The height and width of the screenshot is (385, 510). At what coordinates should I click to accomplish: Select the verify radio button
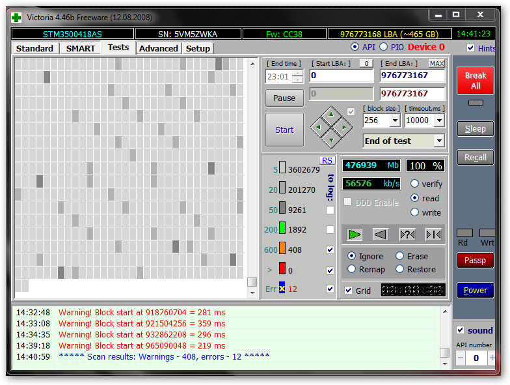pos(414,184)
